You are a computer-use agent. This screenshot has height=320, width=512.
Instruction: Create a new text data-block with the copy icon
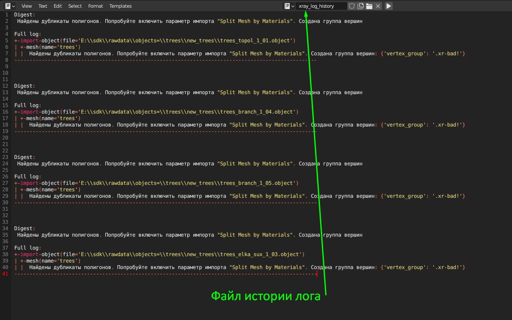tap(361, 6)
